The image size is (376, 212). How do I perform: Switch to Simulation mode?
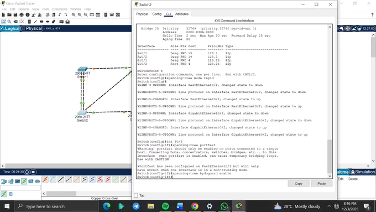point(362,172)
